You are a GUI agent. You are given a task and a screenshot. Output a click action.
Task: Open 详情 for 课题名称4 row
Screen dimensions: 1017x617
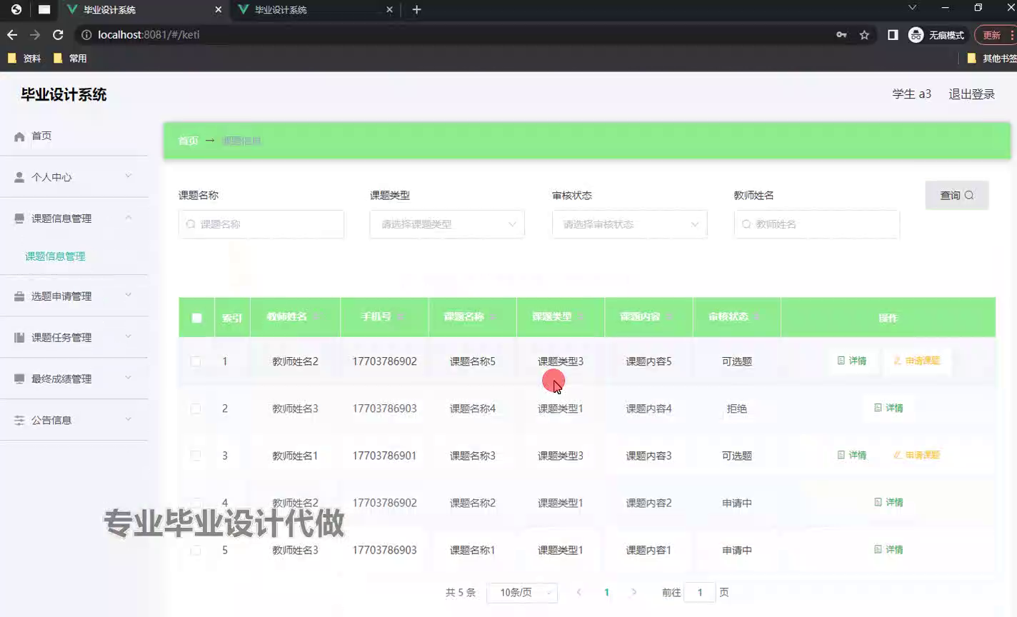(888, 408)
